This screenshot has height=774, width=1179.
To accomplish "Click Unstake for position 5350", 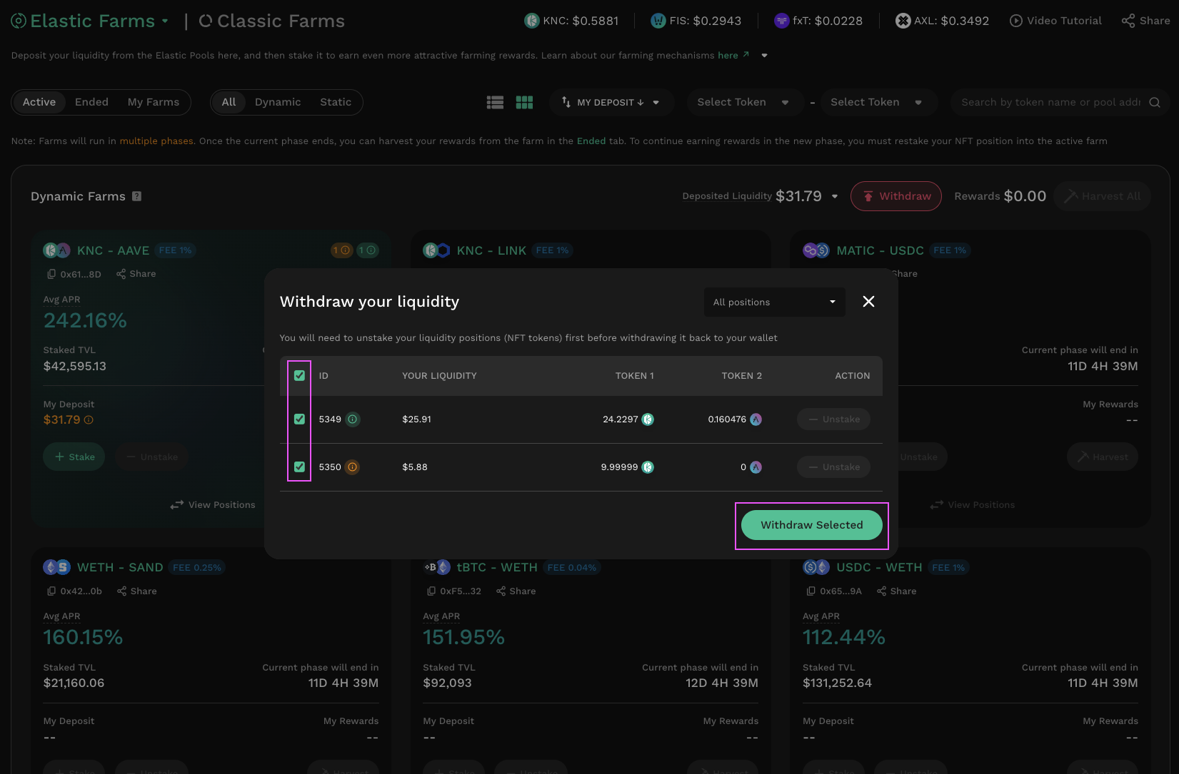I will tap(833, 467).
